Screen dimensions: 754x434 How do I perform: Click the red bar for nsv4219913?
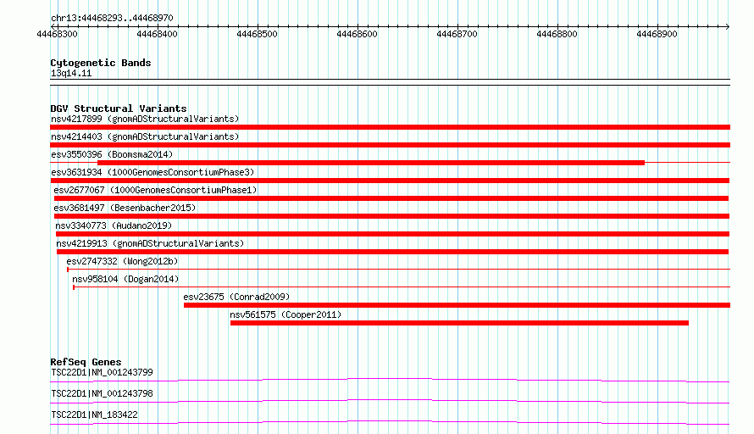(392, 252)
